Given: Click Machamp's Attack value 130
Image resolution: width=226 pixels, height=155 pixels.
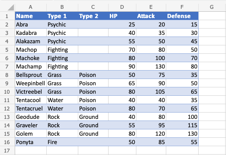Looking at the screenshot, I should point(151,66).
